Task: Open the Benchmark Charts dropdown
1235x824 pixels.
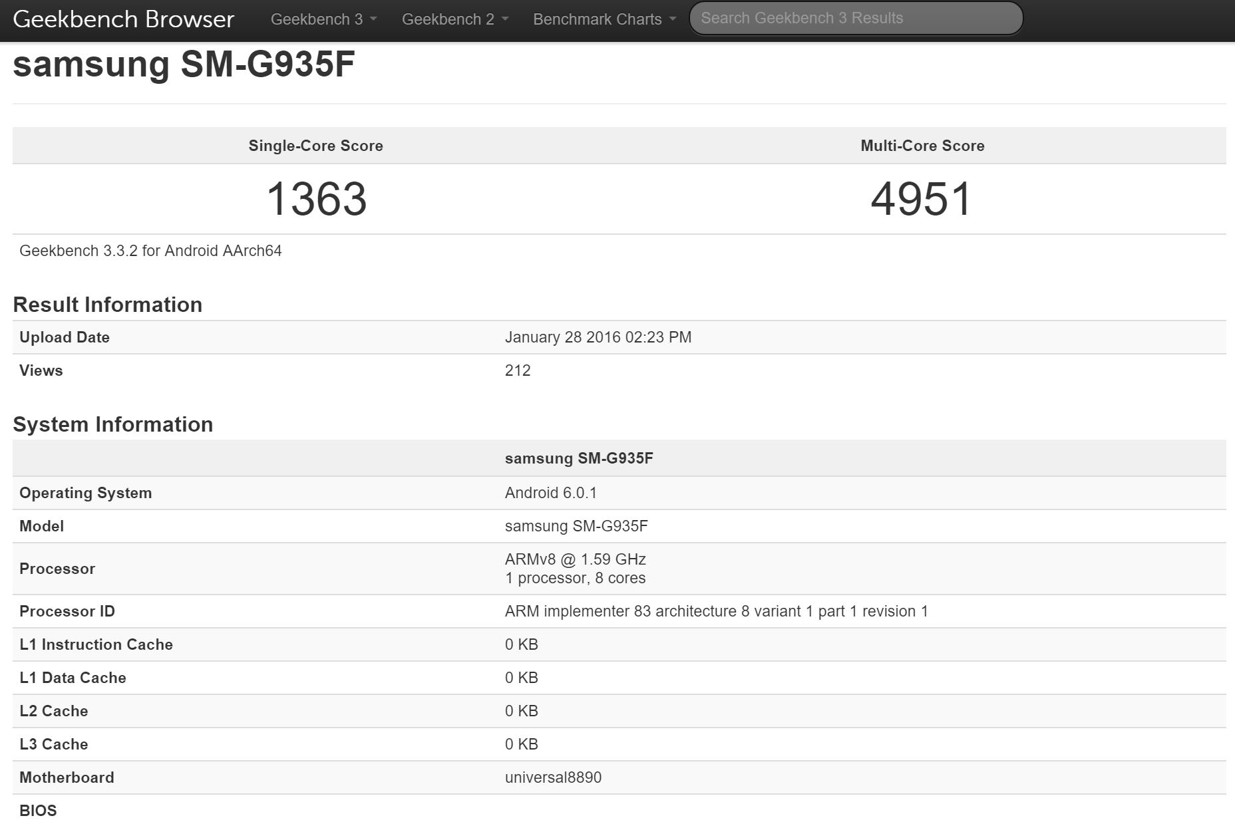Action: point(604,19)
